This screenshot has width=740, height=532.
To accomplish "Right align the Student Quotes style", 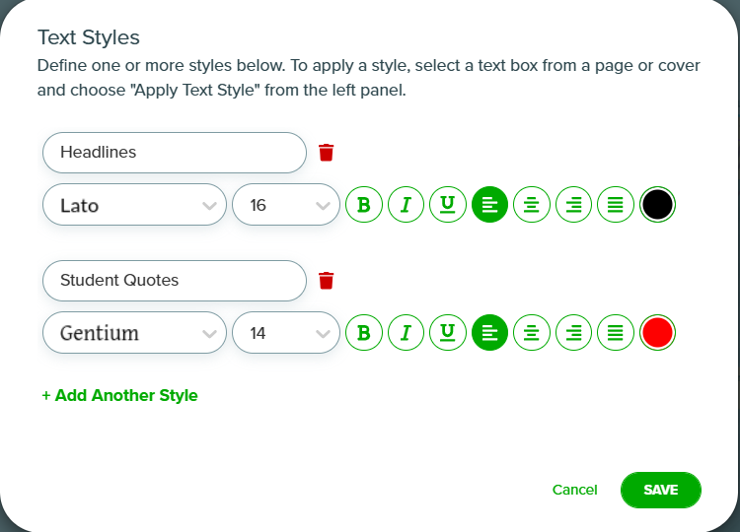I will pos(573,333).
